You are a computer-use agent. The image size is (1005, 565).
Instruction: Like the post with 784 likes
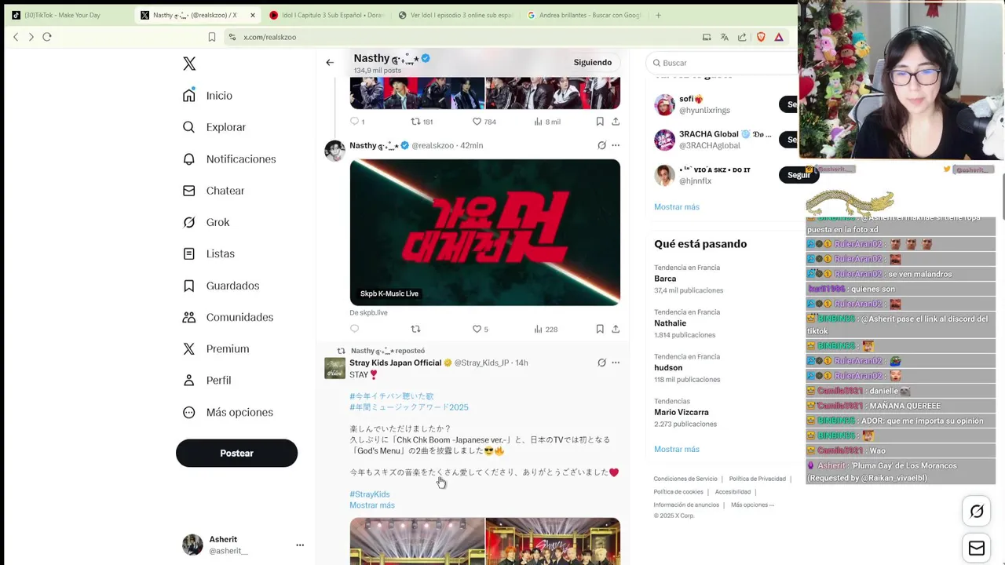click(477, 121)
